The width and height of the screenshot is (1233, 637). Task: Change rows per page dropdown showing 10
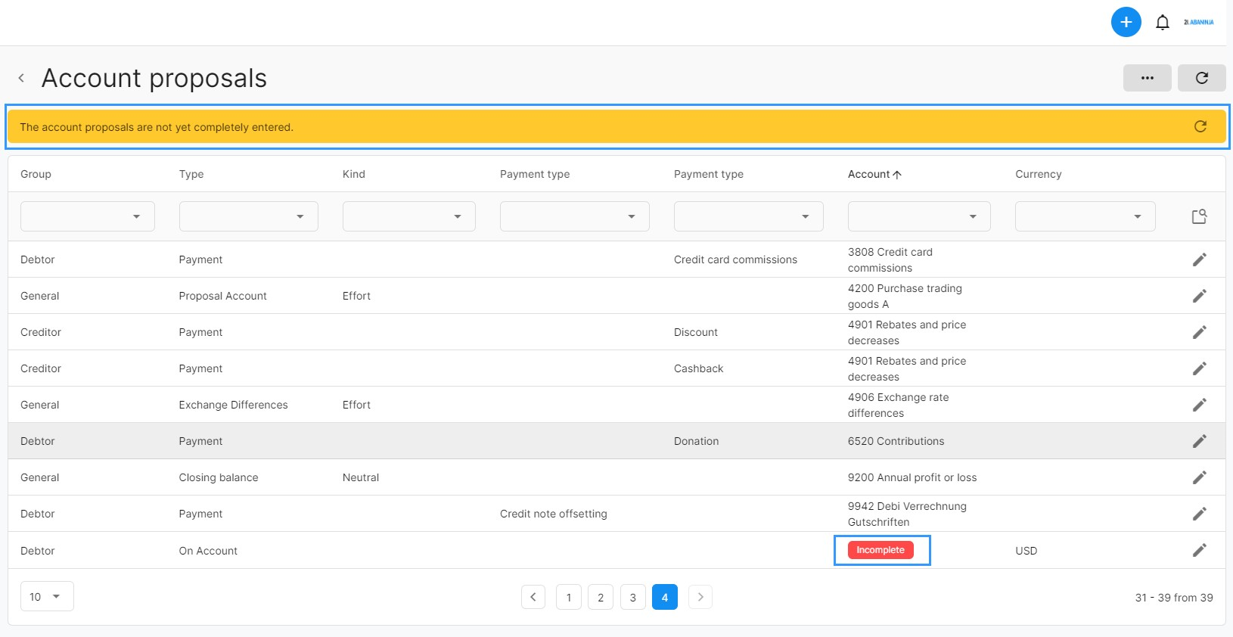[x=47, y=596]
